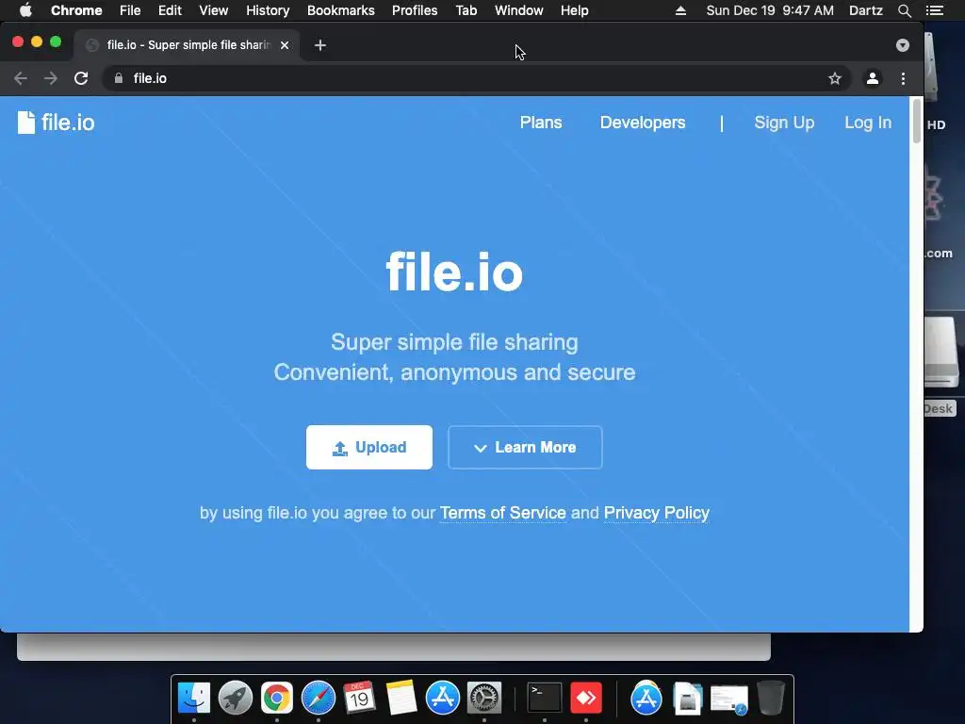Open a new tab with plus button

tap(320, 45)
